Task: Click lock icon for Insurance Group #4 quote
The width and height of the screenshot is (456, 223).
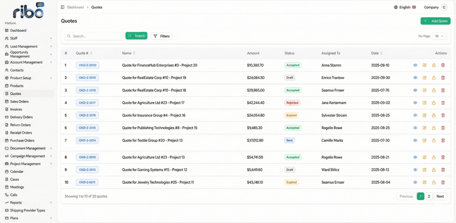Action: tap(434, 115)
